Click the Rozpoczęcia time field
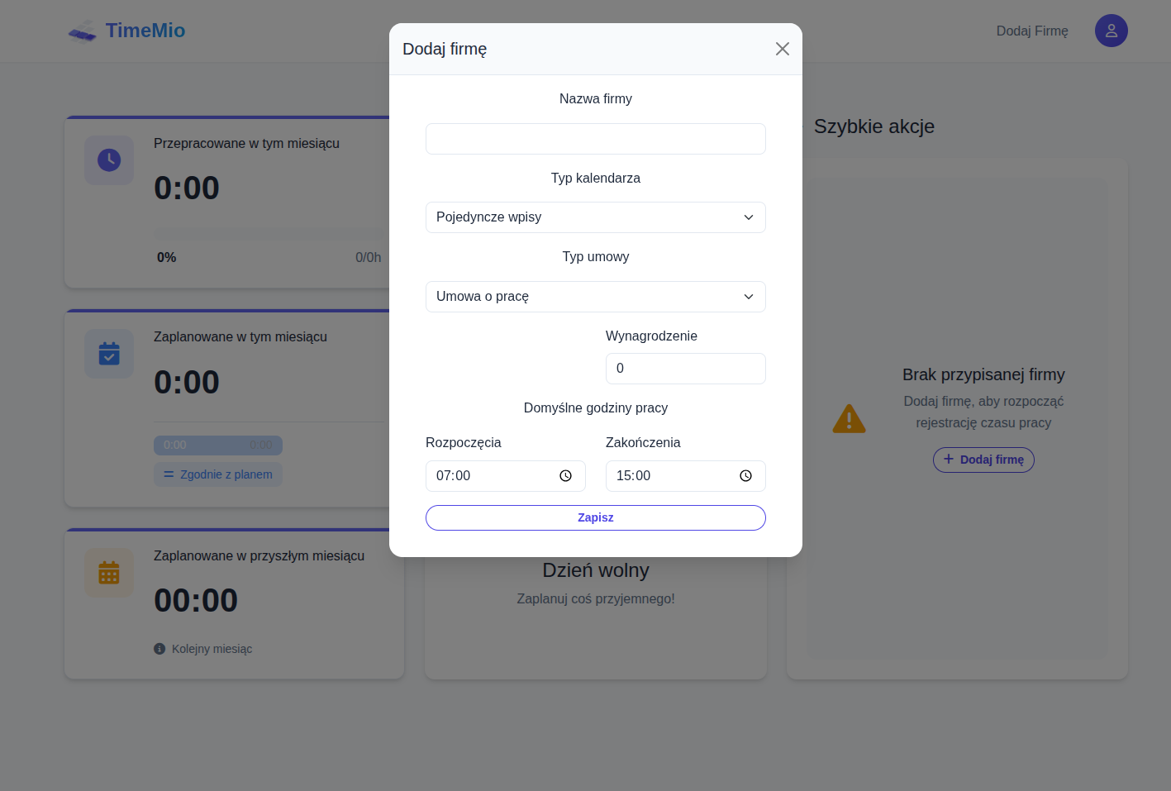 pyautogui.click(x=492, y=476)
